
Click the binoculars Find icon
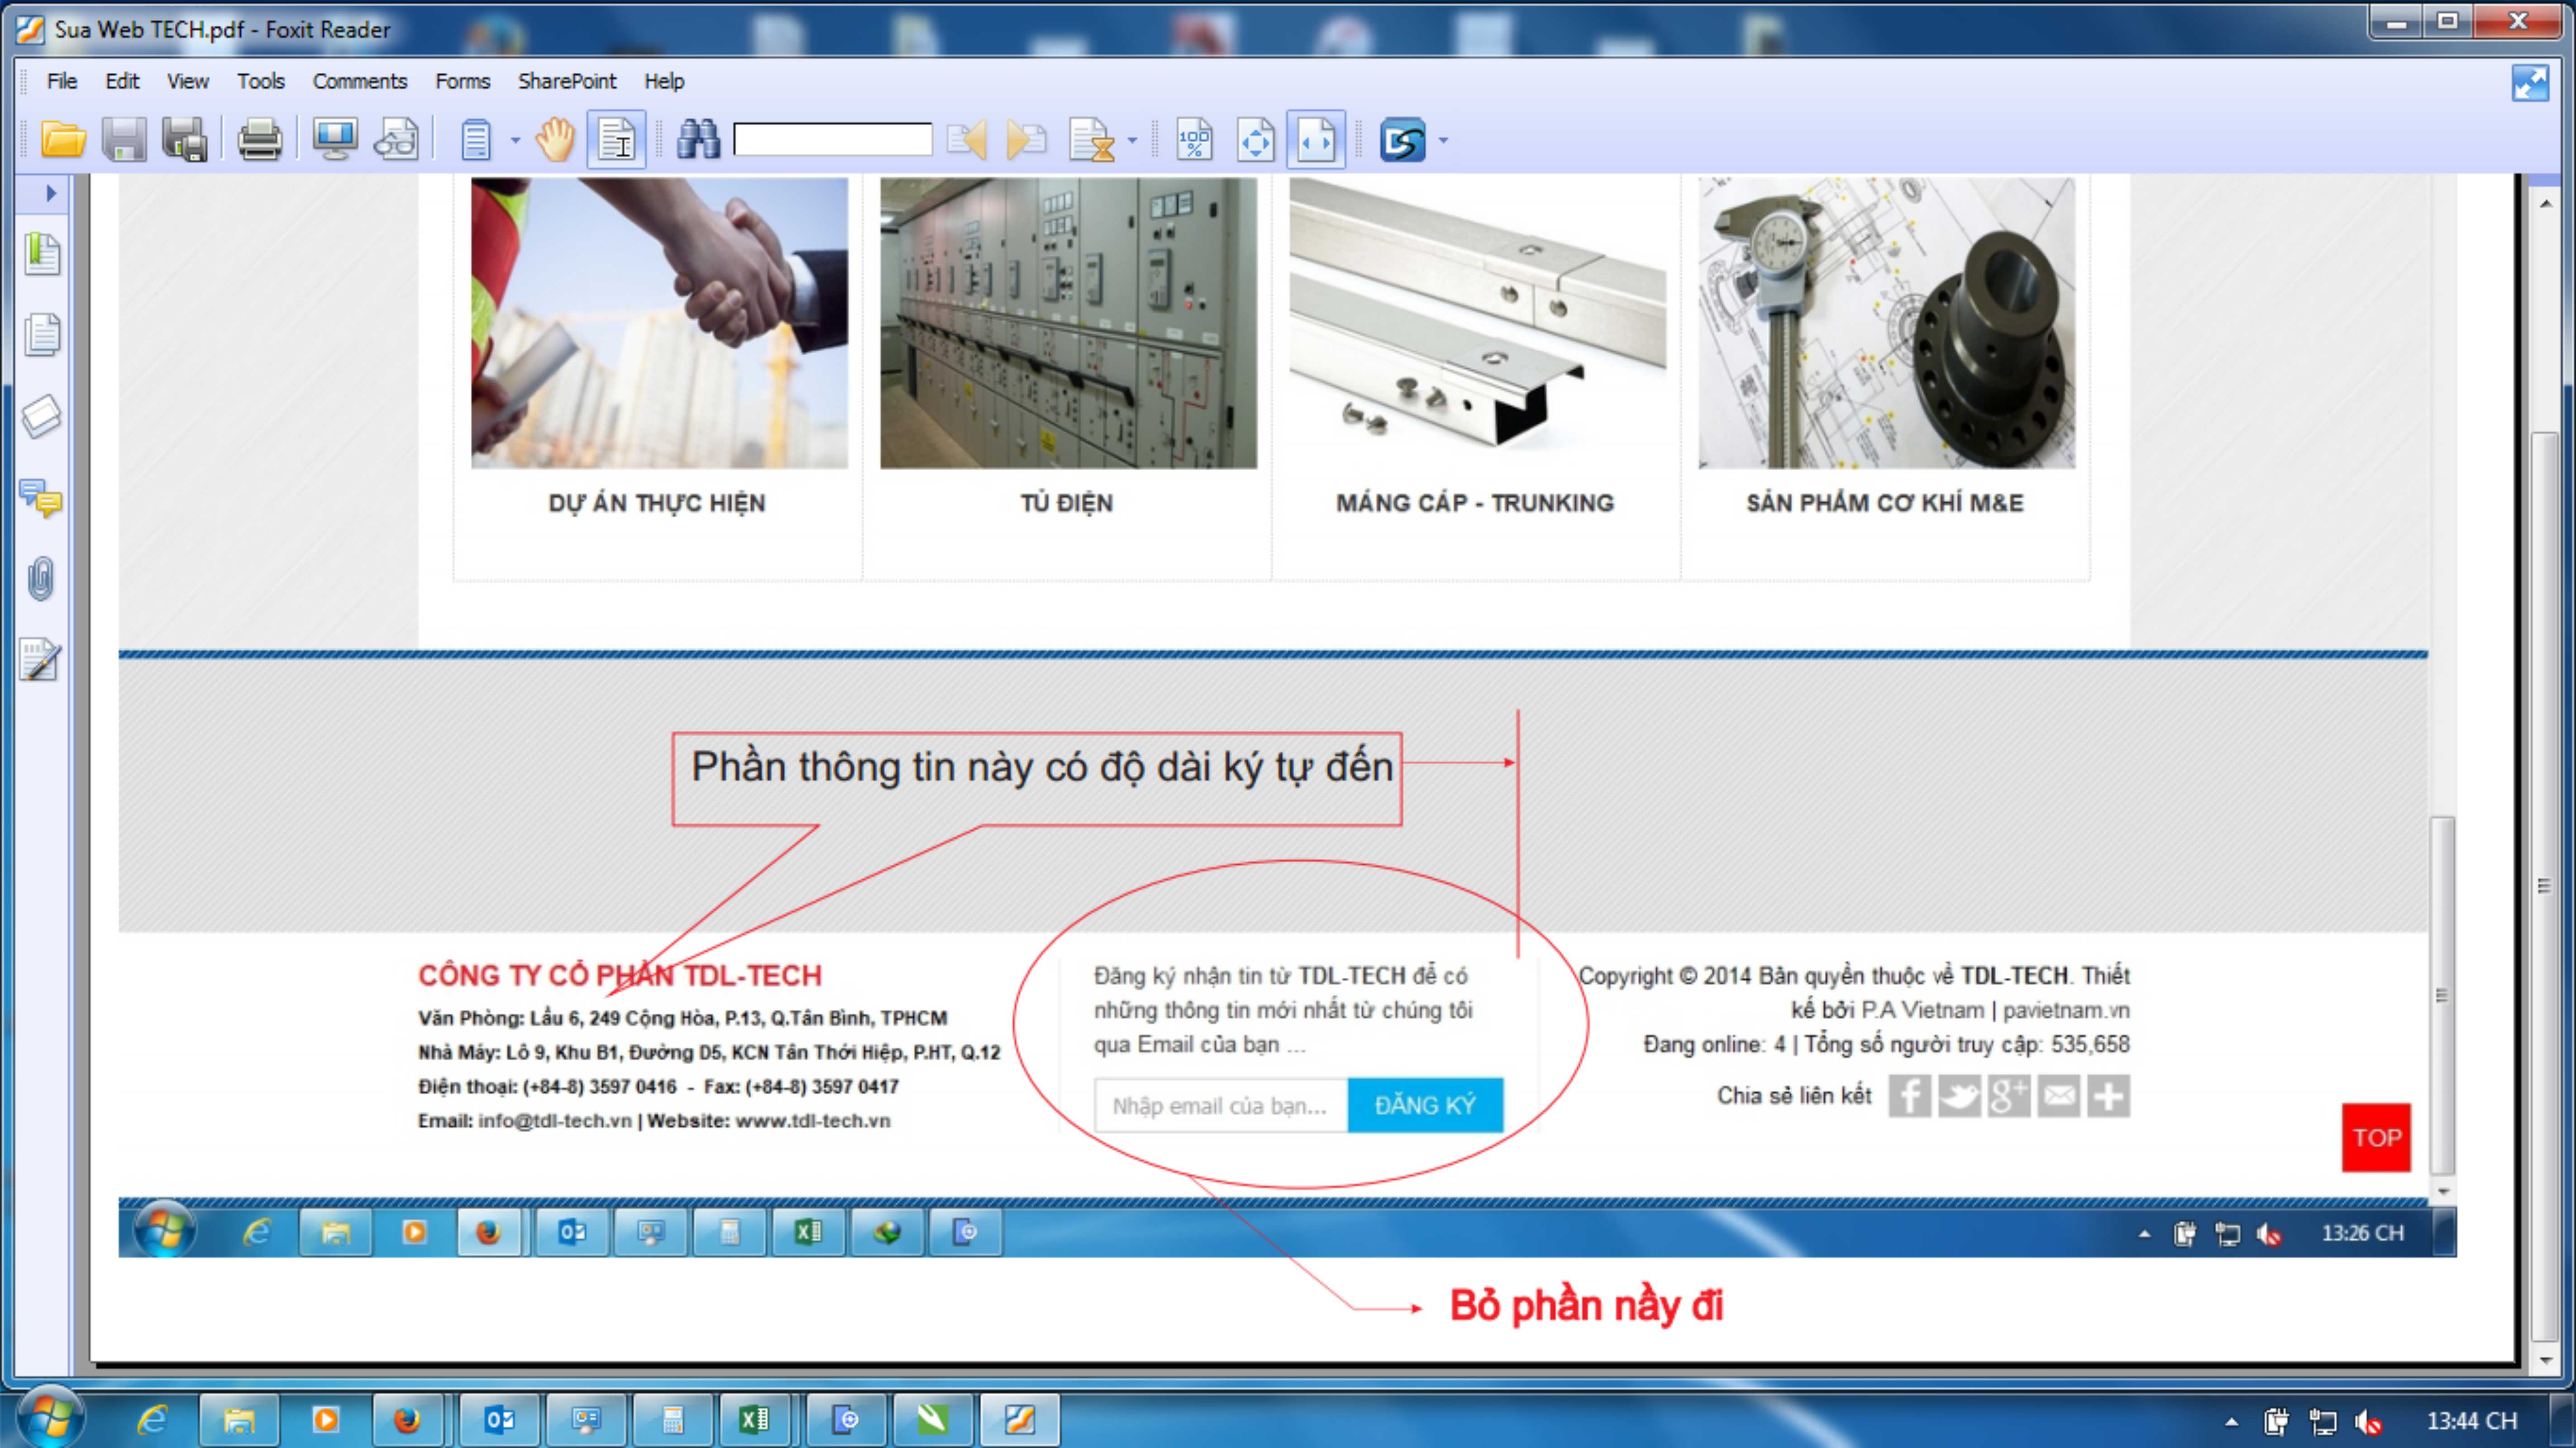point(698,139)
